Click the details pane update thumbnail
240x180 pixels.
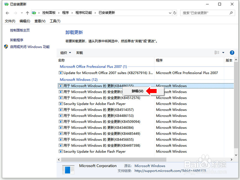pyautogui.click(x=68, y=170)
